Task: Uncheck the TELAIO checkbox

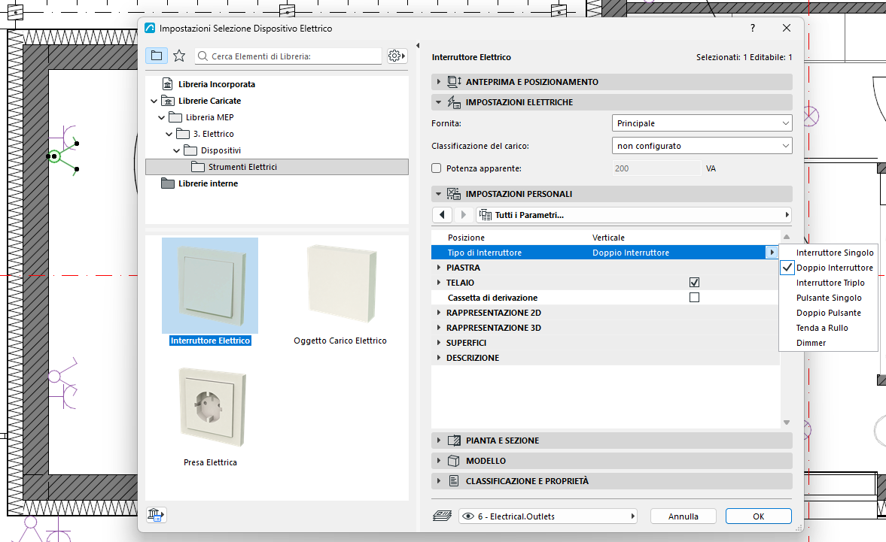Action: pyautogui.click(x=695, y=283)
